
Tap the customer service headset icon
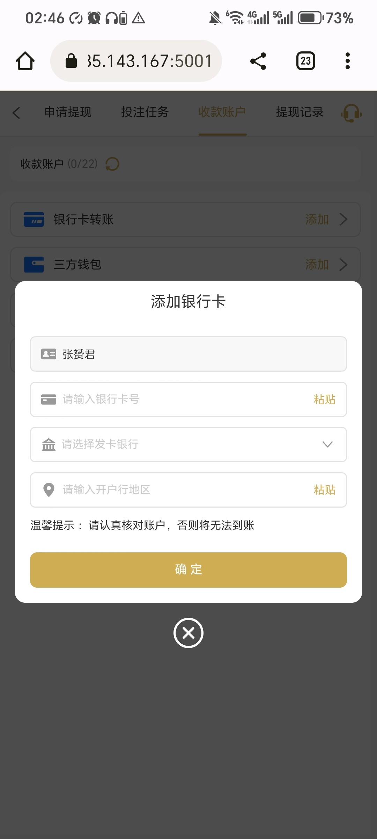(x=351, y=113)
